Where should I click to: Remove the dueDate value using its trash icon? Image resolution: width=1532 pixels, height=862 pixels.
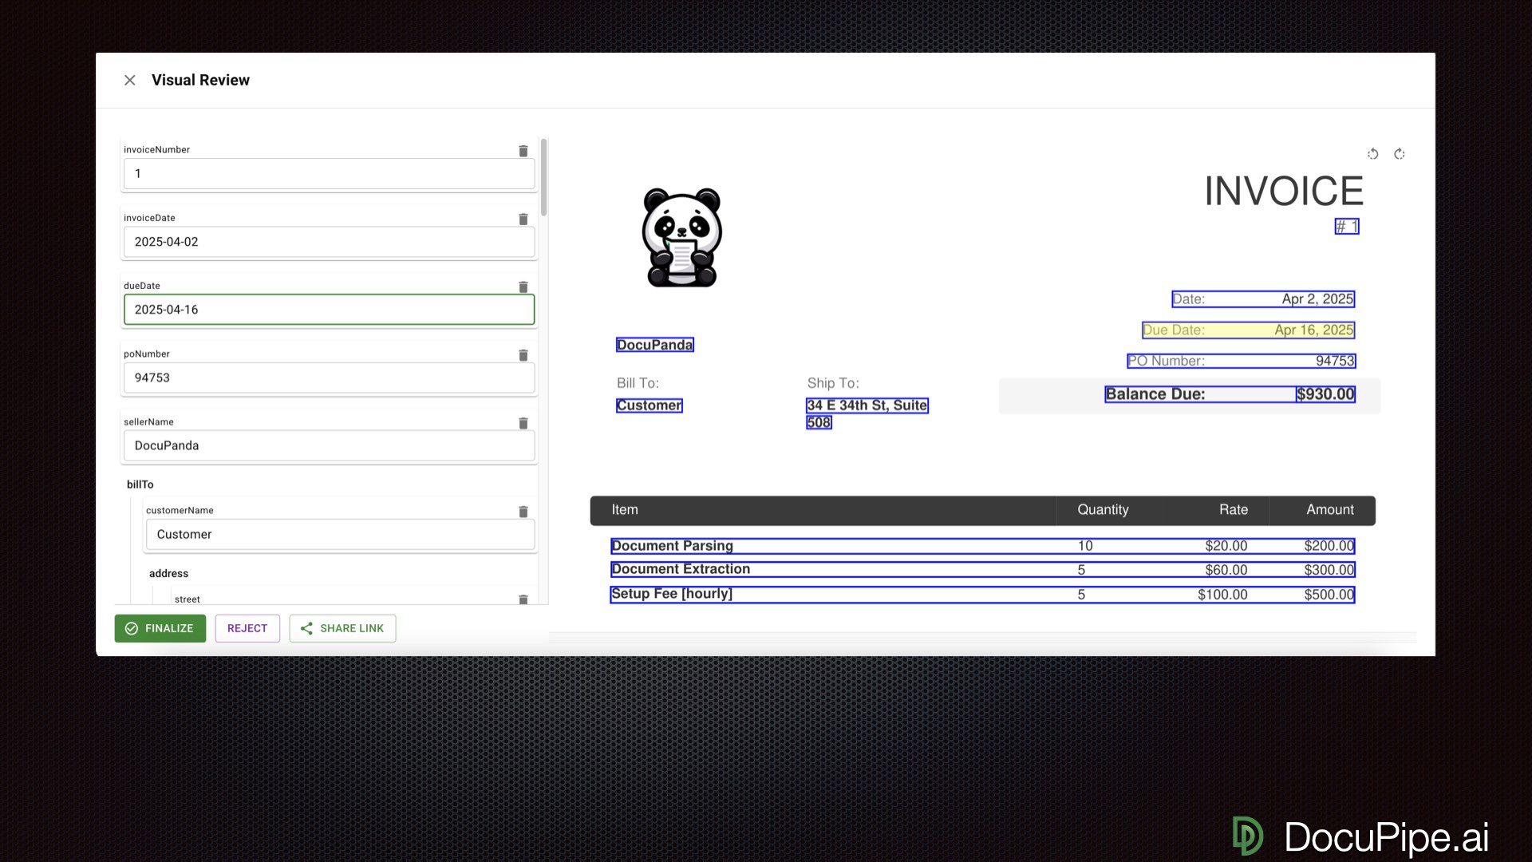[523, 287]
